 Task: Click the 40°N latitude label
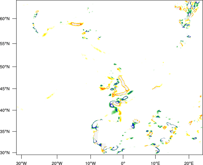(5, 110)
